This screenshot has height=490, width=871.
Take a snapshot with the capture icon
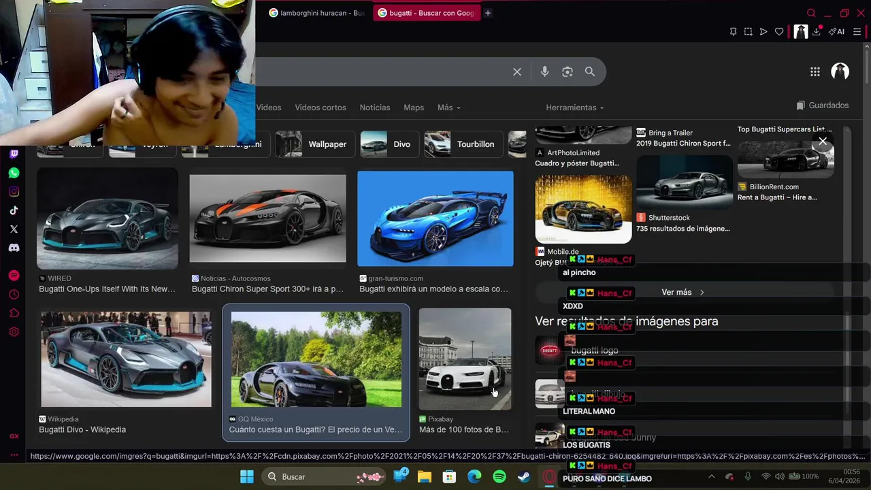748,31
